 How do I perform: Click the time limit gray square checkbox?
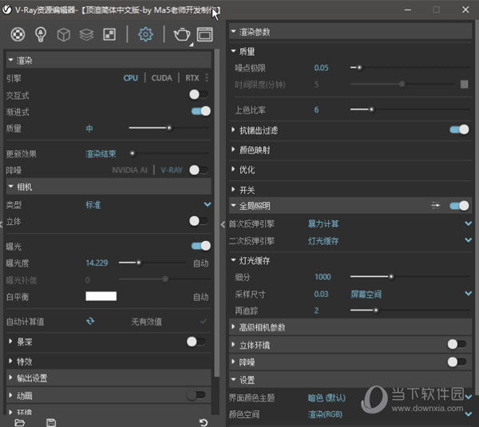click(x=464, y=84)
